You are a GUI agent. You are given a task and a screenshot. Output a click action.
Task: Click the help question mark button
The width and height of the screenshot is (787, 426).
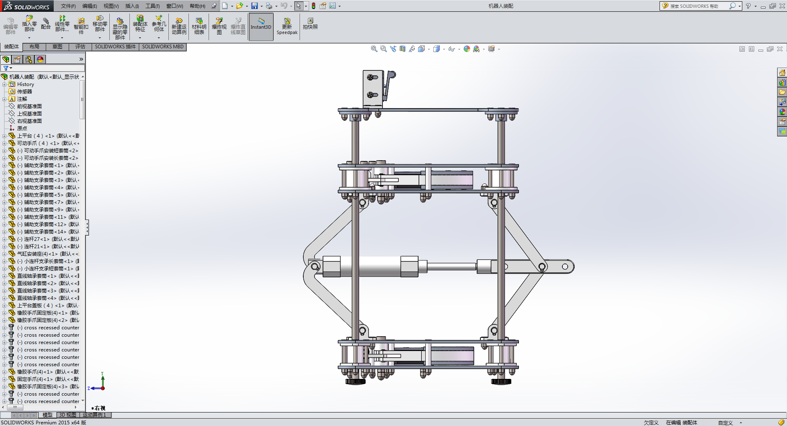pos(748,6)
